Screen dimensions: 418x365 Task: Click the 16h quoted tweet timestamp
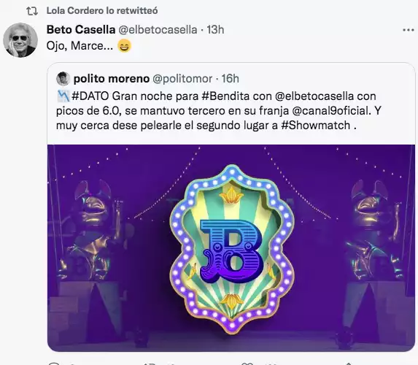click(x=231, y=79)
